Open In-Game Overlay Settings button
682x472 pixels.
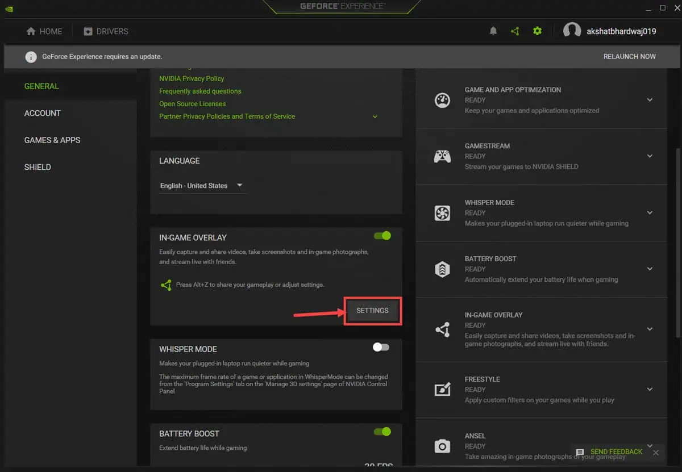click(372, 311)
